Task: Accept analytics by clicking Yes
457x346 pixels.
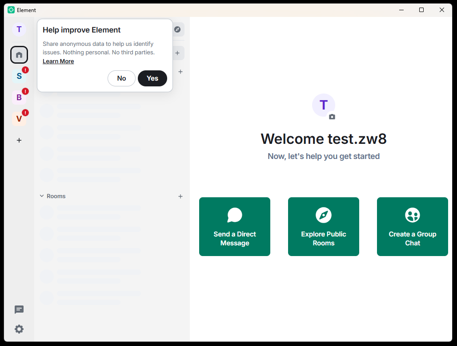Action: tap(152, 78)
